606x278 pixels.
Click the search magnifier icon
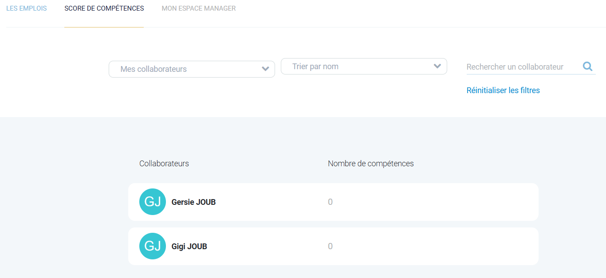pyautogui.click(x=587, y=67)
